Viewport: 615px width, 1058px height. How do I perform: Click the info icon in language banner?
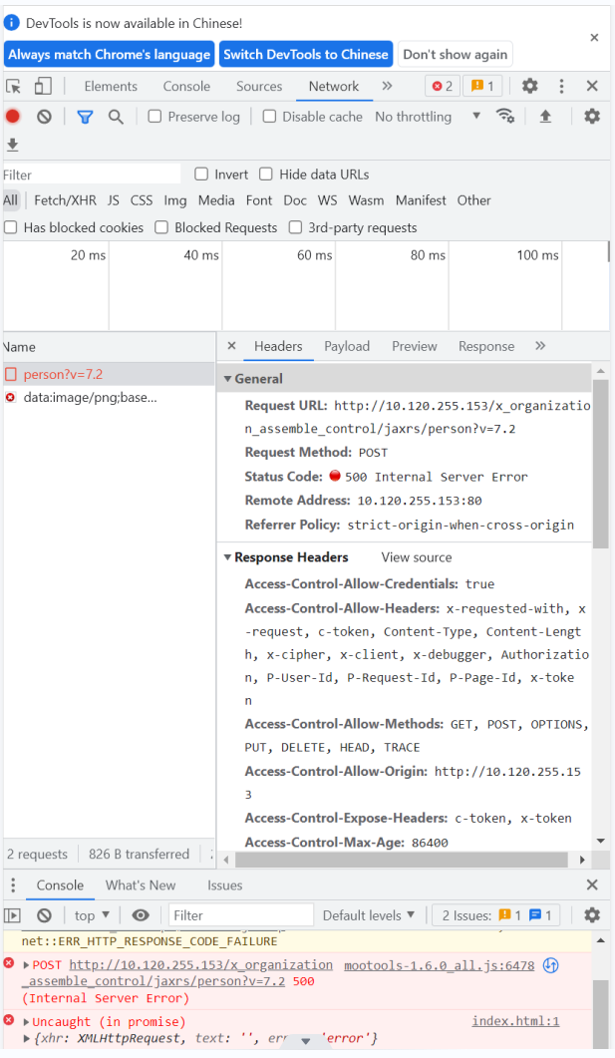click(12, 22)
